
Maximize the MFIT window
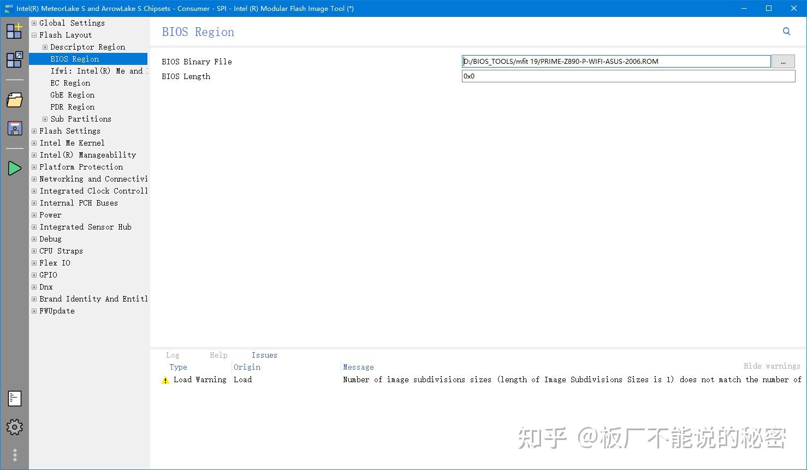click(x=769, y=8)
